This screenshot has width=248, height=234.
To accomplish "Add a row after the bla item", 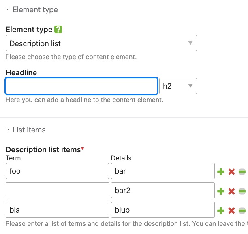I will tap(221, 211).
